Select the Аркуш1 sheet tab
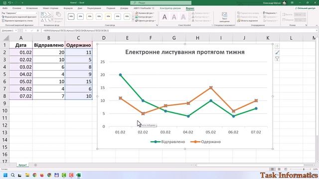This screenshot has height=179, width=319. pyautogui.click(x=22, y=165)
